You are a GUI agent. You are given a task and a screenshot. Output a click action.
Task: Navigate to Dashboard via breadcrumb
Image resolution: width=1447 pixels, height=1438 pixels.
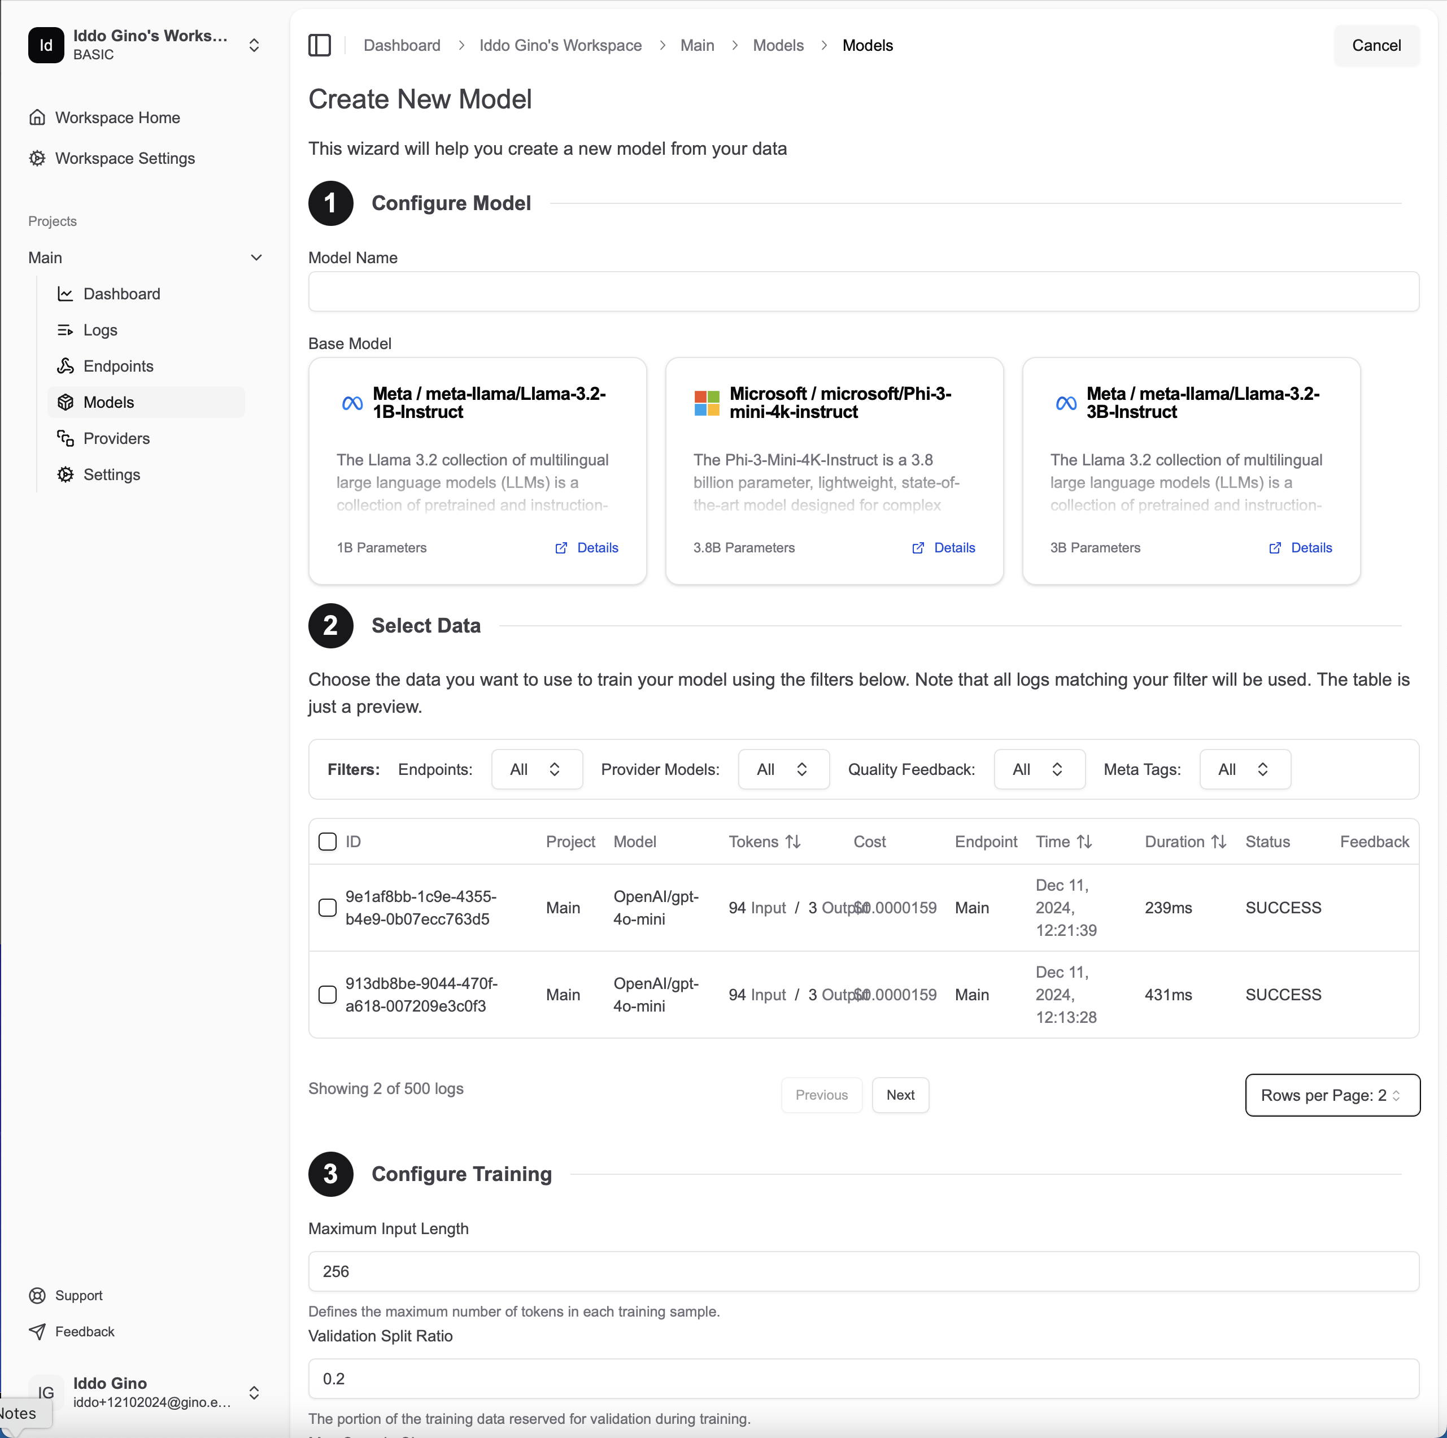point(402,45)
